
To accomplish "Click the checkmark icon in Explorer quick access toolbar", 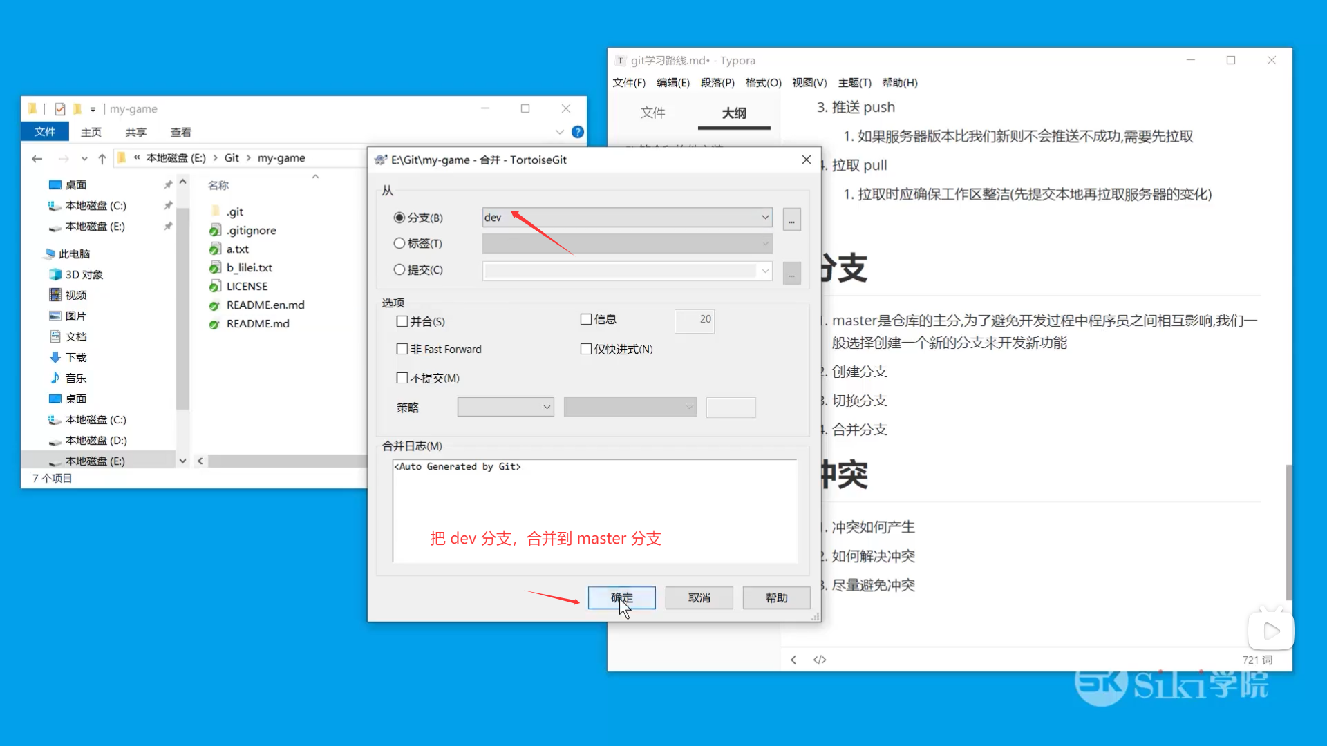I will click(59, 108).
